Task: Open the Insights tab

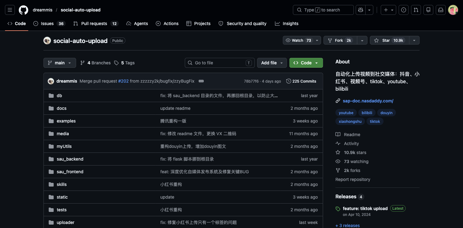Action: (287, 24)
